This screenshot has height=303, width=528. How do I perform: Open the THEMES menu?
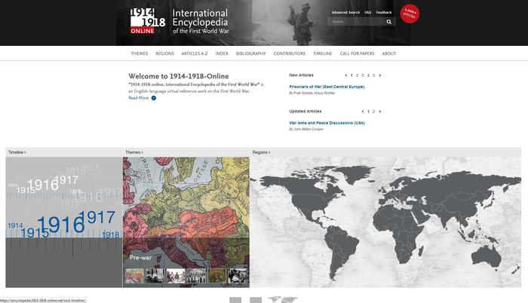(140, 54)
